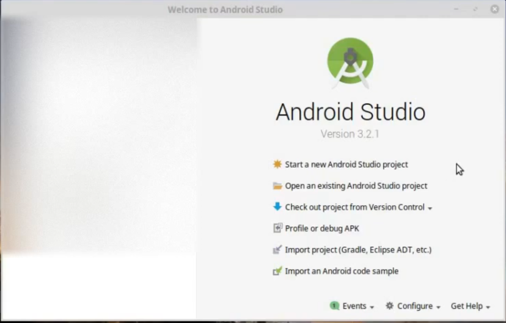Select Import project (Gradle, Eclipse ADT, etc.)
Screen dimensions: 506x323
pos(358,249)
